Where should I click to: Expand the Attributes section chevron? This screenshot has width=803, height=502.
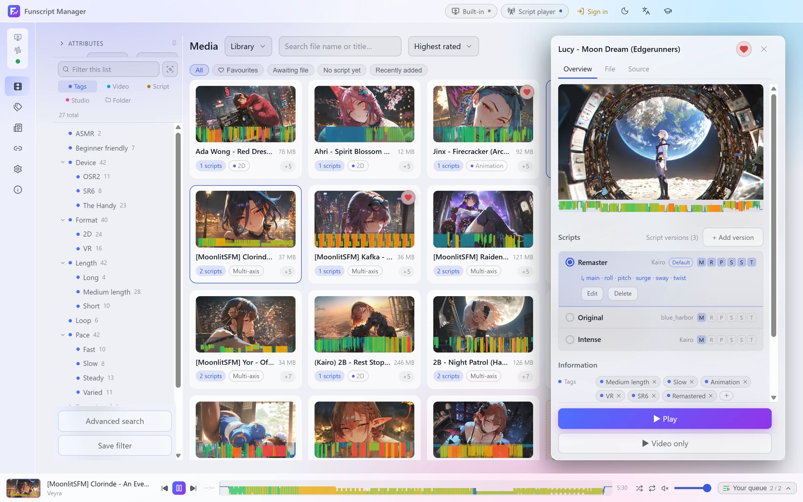click(62, 44)
